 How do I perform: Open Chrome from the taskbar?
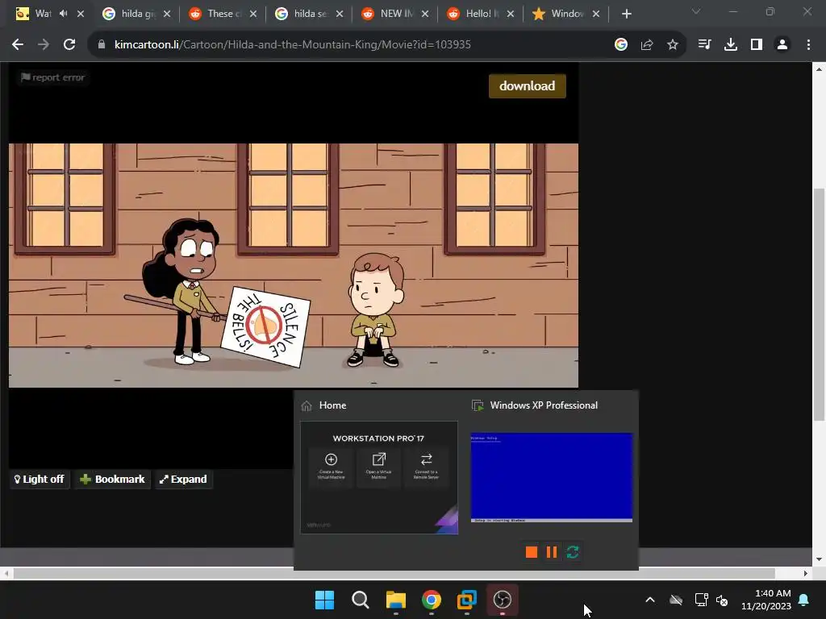click(431, 600)
